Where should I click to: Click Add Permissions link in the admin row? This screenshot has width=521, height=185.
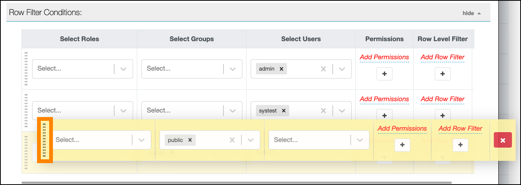pyautogui.click(x=384, y=57)
